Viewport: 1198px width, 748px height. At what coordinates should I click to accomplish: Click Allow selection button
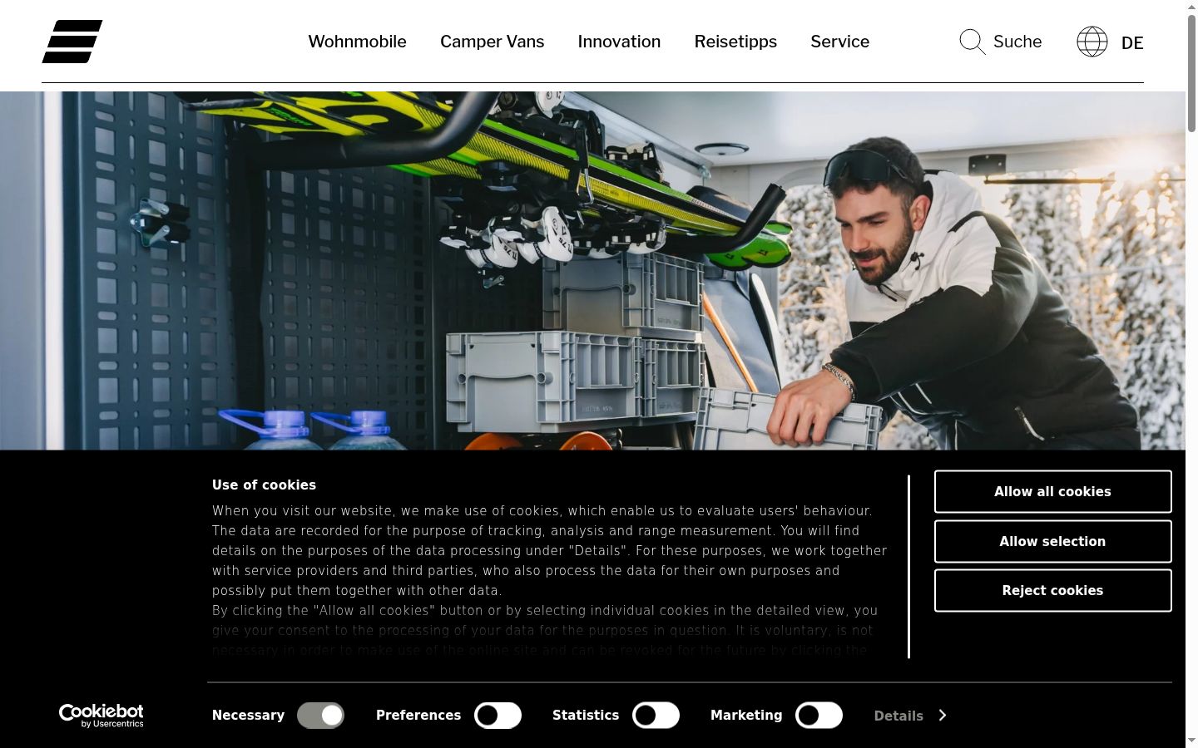click(x=1052, y=542)
